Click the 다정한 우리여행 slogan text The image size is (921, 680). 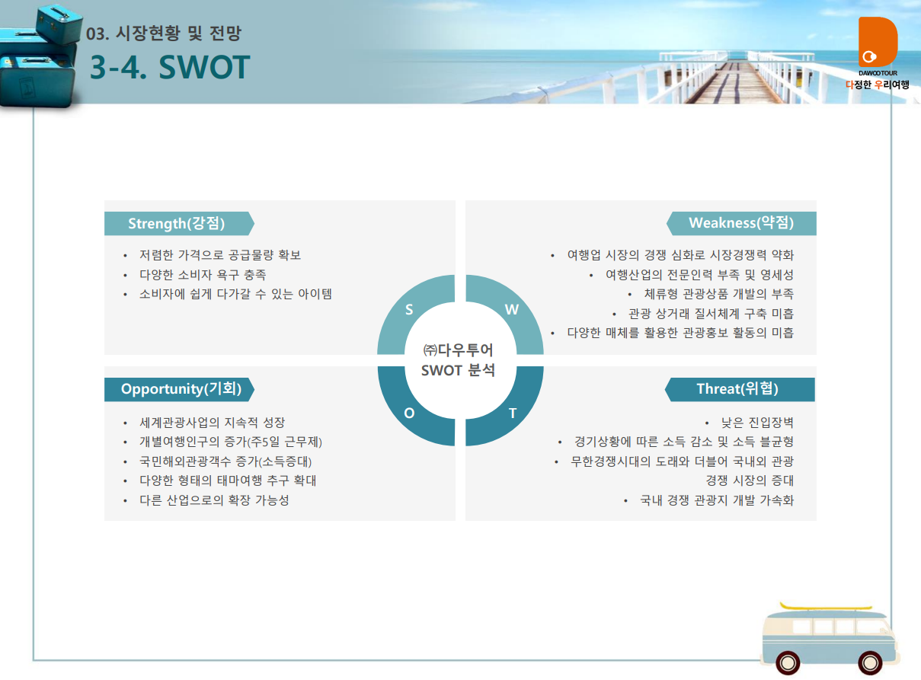[878, 85]
